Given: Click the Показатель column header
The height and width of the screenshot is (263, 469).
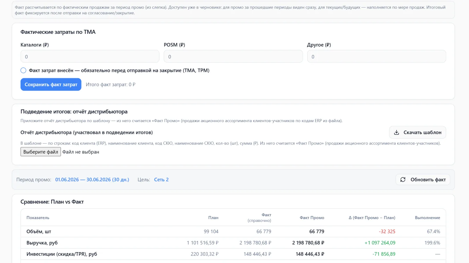Looking at the screenshot, I should tap(38, 218).
